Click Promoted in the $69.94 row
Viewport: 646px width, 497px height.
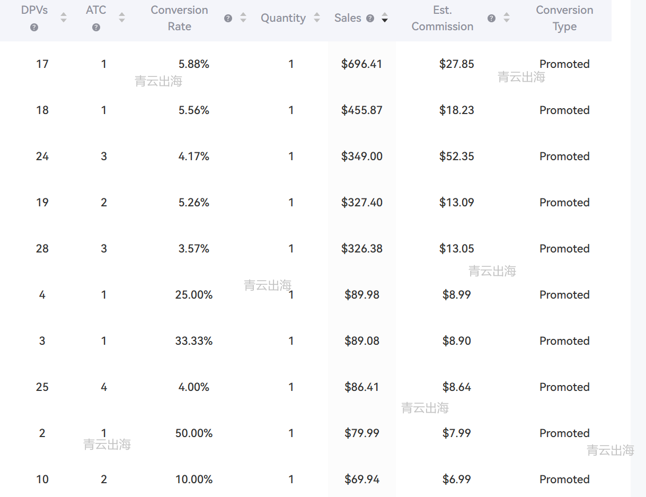(564, 479)
